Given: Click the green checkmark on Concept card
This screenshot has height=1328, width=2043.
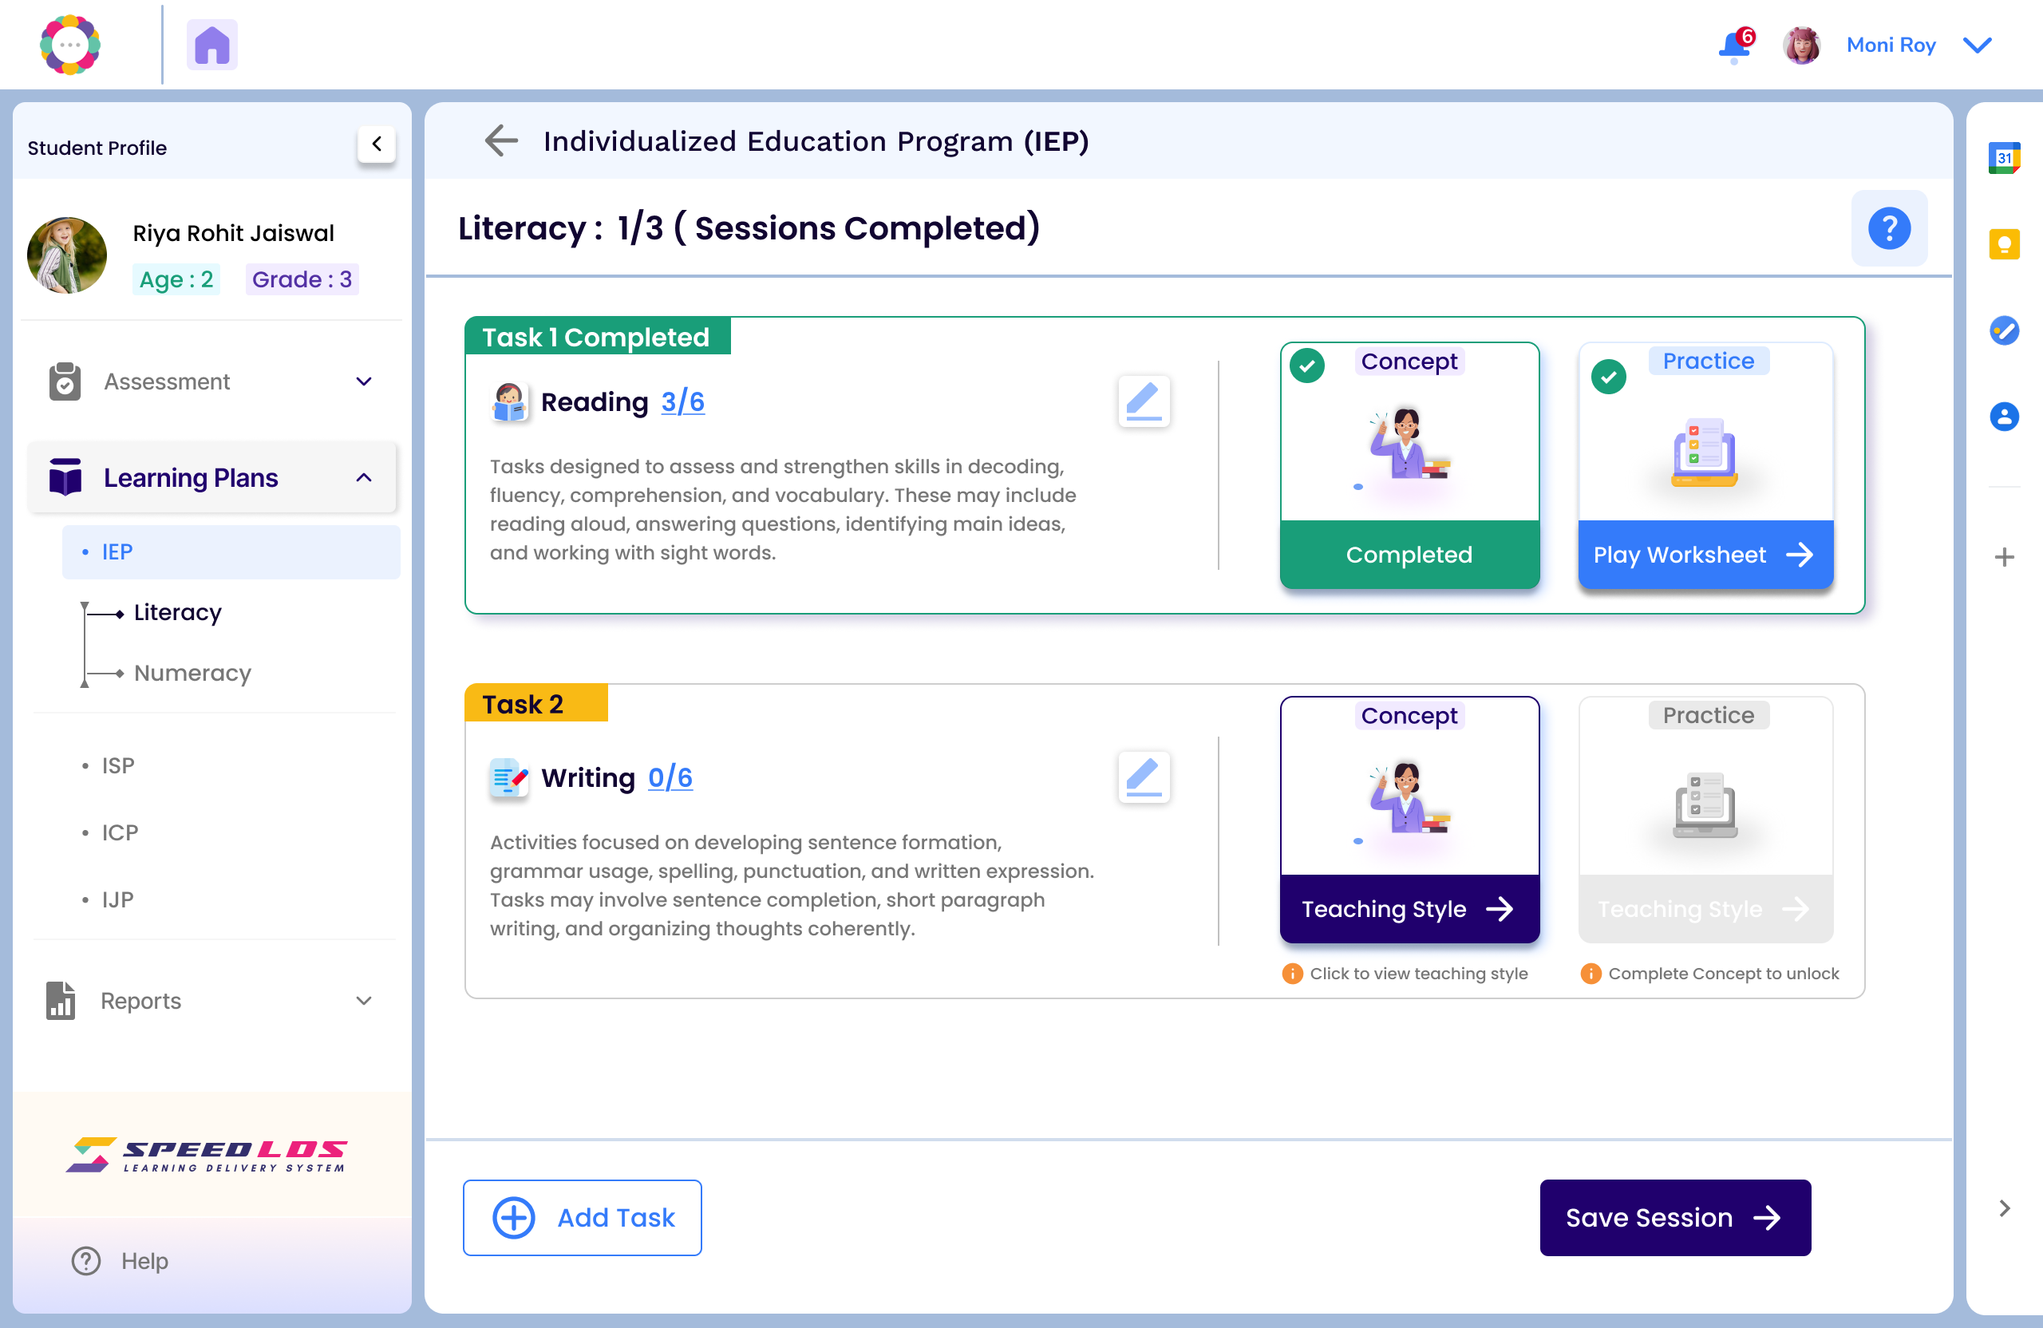Looking at the screenshot, I should pos(1307,366).
